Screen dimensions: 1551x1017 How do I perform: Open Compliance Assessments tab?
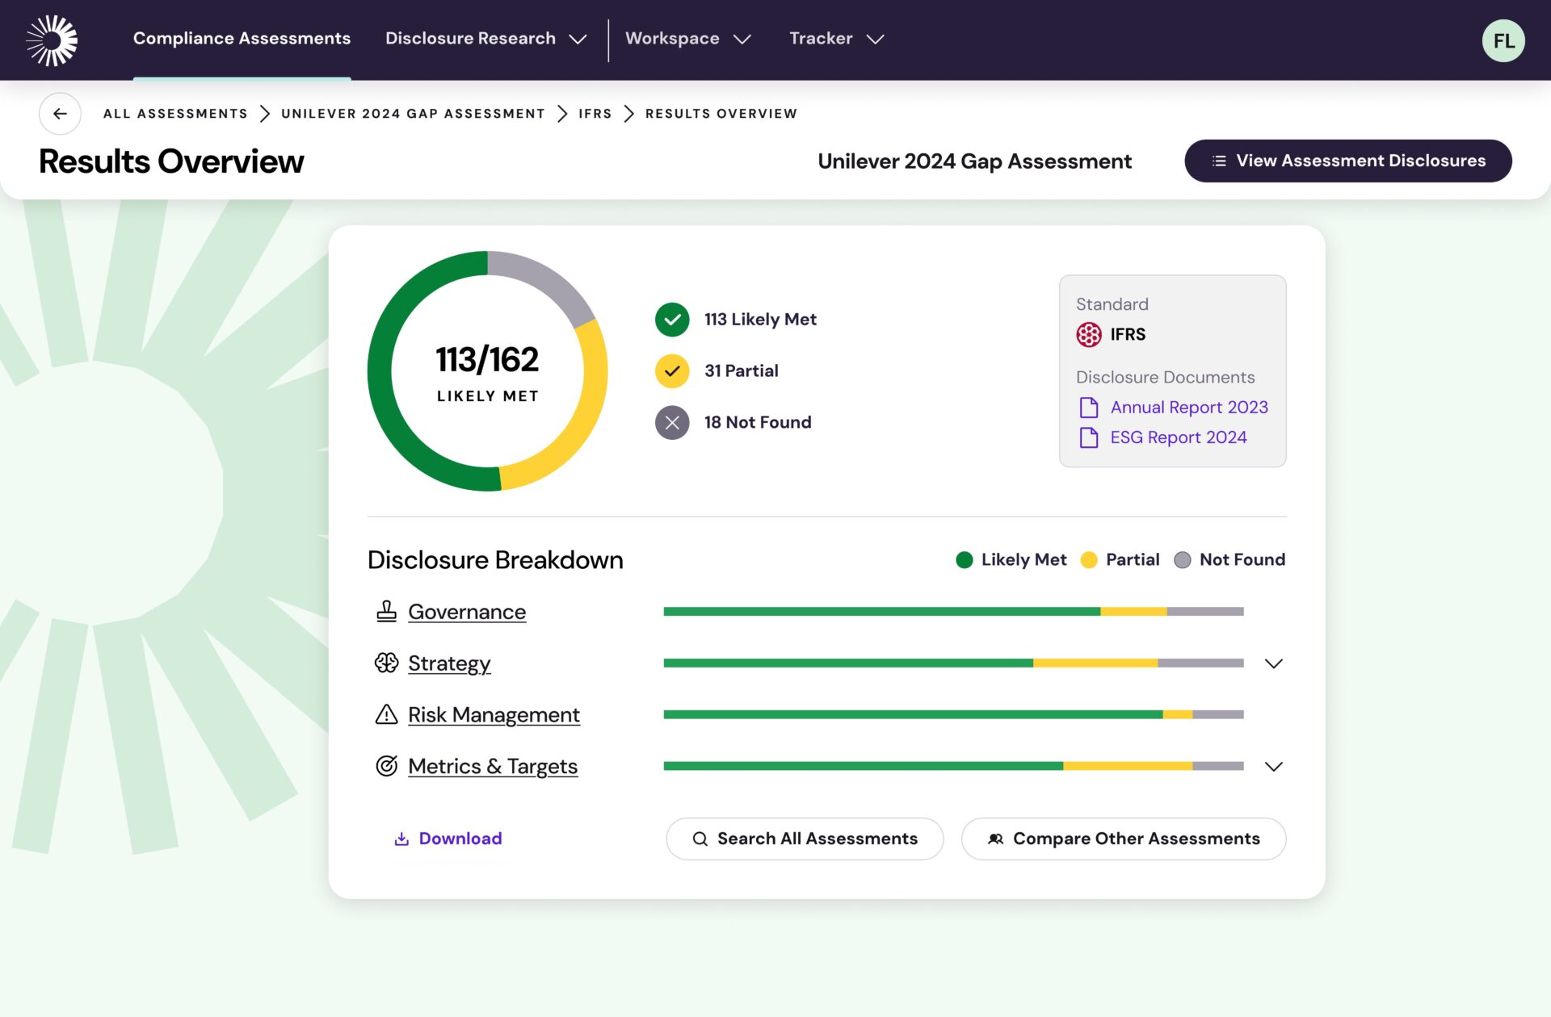[242, 39]
